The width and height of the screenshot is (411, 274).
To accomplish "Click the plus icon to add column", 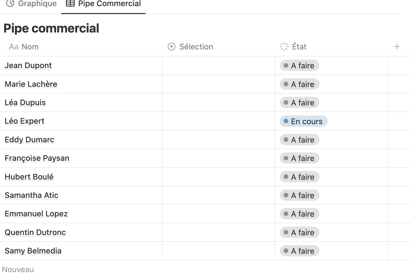I will point(397,47).
